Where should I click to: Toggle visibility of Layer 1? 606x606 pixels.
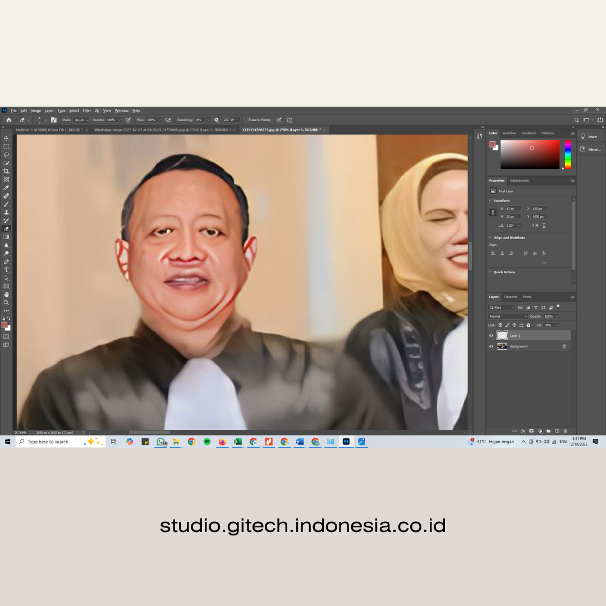[x=491, y=336]
